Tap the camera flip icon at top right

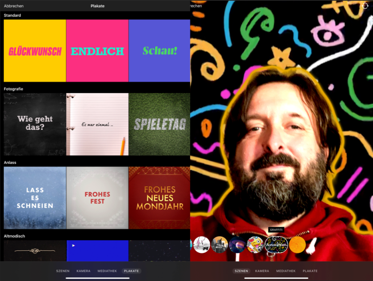point(365,6)
